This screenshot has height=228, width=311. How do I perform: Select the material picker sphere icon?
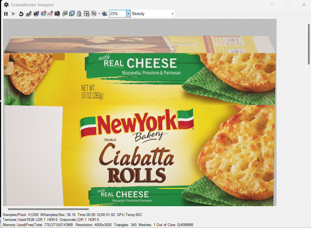[x=36, y=14]
